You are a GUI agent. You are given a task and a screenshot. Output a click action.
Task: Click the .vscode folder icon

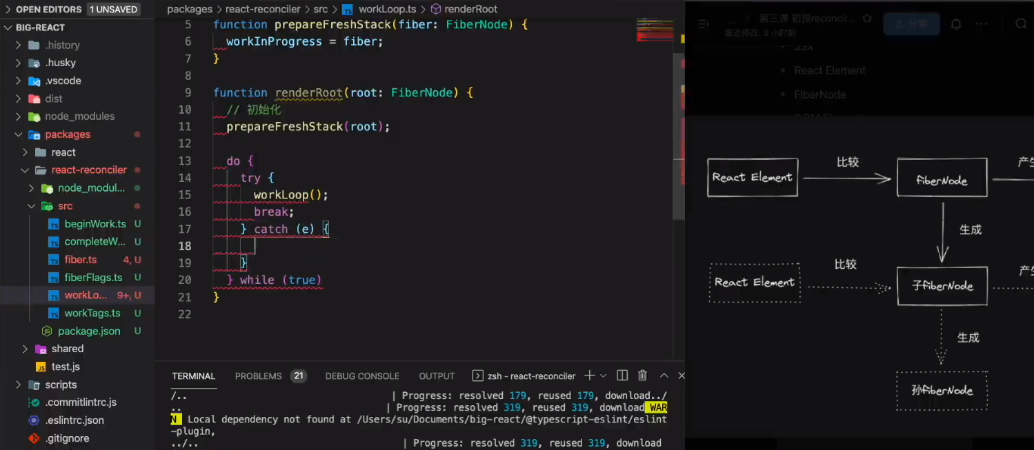[34, 81]
